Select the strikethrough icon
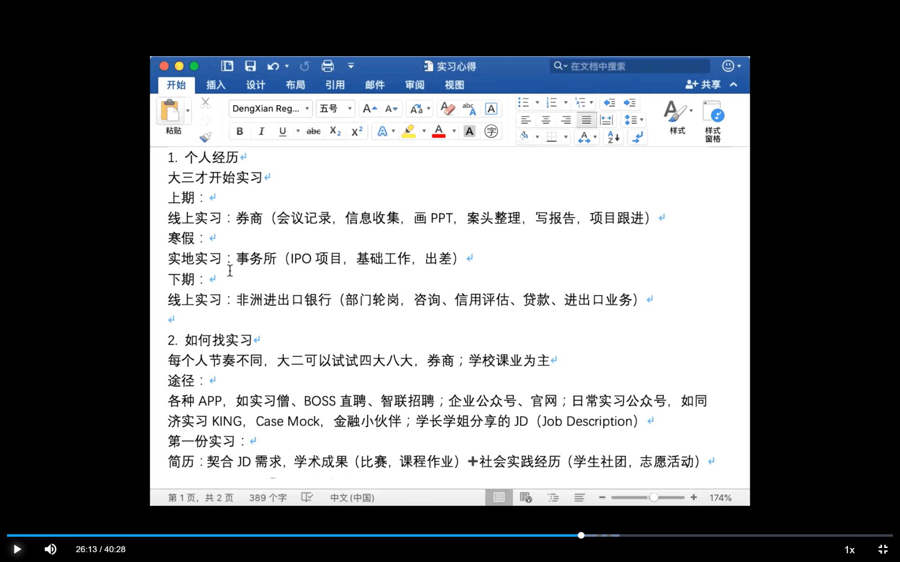This screenshot has width=900, height=562. 313,131
